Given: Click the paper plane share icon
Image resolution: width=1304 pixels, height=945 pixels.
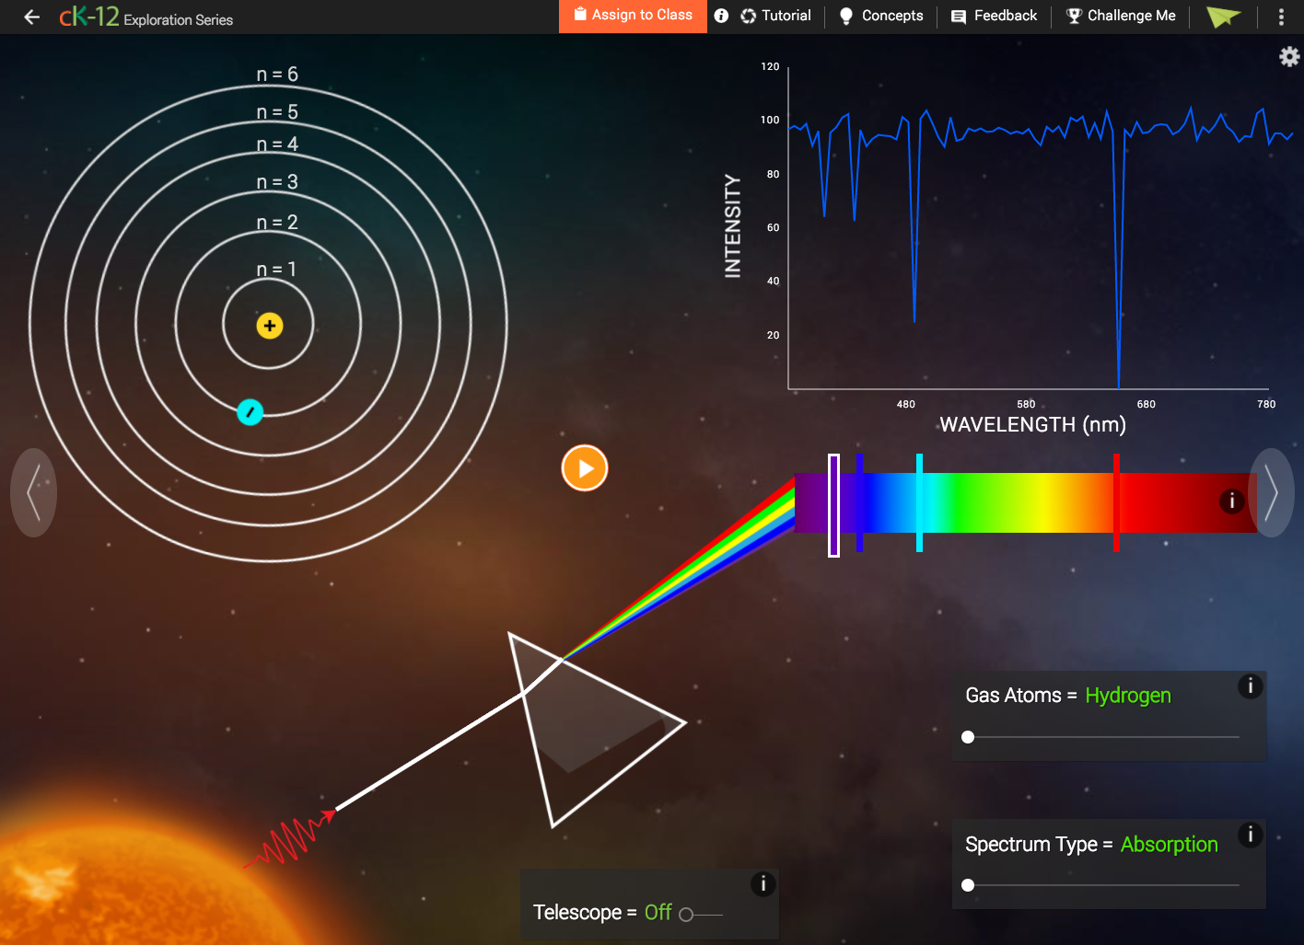Looking at the screenshot, I should [1224, 17].
